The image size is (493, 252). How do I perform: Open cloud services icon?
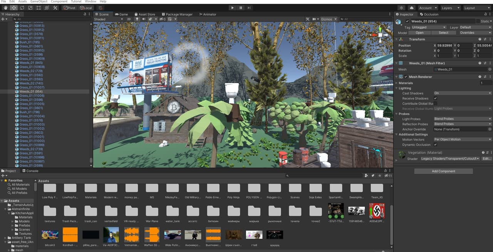point(411,8)
